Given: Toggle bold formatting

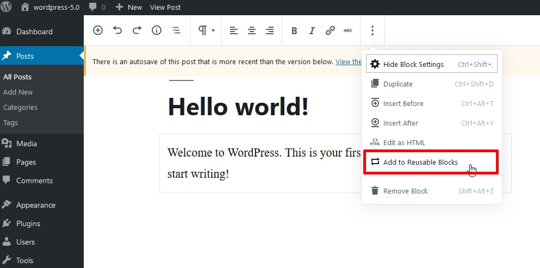Looking at the screenshot, I should click(294, 30).
